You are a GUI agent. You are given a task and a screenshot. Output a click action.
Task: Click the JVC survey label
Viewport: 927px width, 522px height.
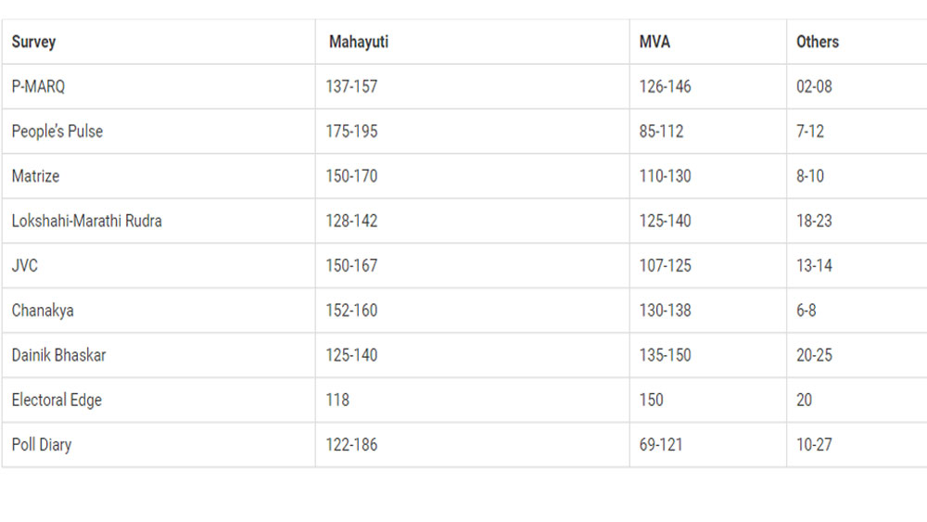point(25,265)
